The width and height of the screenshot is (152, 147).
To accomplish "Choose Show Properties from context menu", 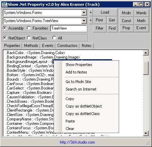I will 79,65.
